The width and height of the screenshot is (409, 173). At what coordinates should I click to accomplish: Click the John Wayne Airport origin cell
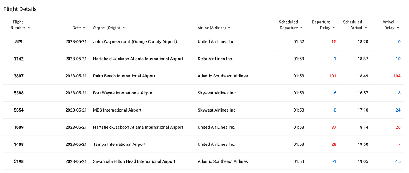point(135,42)
